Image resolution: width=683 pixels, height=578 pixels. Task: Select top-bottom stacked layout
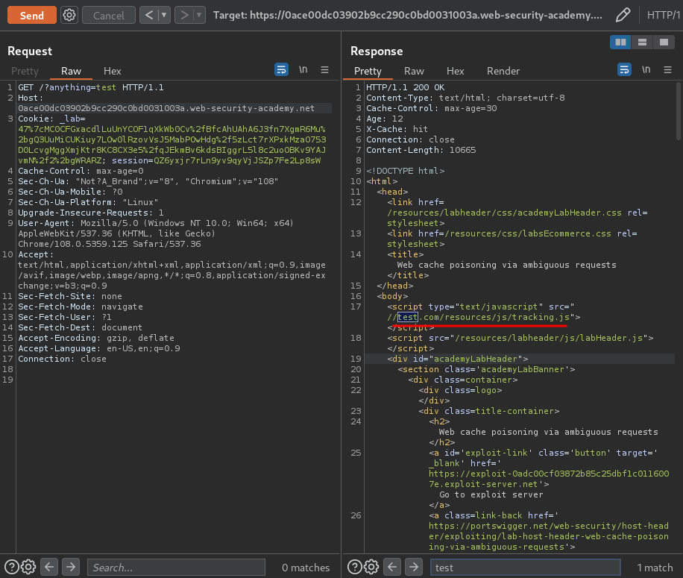642,43
